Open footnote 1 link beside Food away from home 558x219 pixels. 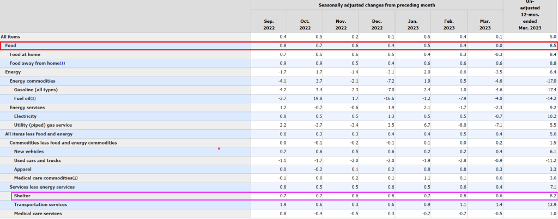click(62, 64)
